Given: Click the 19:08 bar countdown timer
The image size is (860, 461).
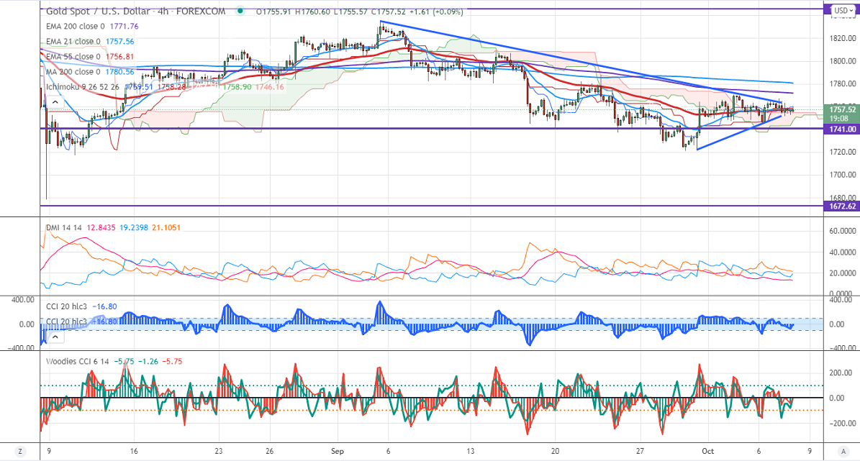Looking at the screenshot, I should (839, 119).
